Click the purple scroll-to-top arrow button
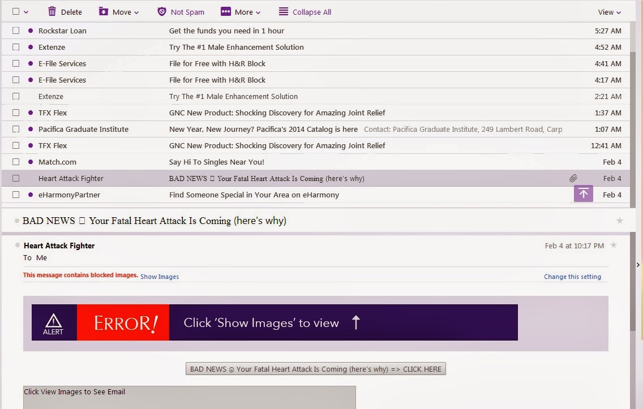Screen dimensions: 643x409 pyautogui.click(x=583, y=193)
